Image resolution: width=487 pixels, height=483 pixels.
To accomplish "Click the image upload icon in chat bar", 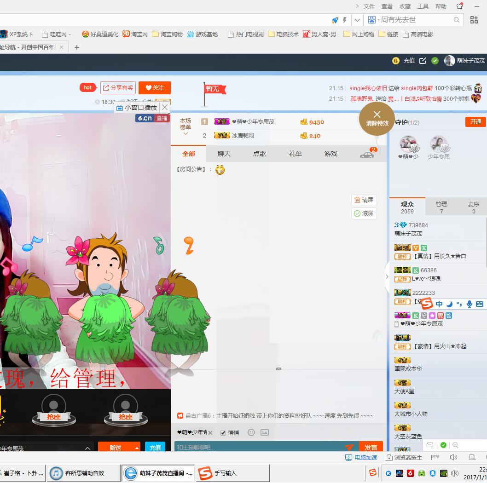I will [x=265, y=432].
